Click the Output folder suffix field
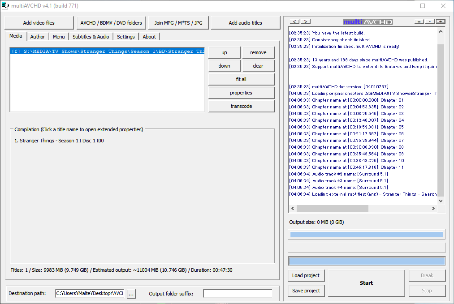The image size is (454, 304). click(238, 293)
